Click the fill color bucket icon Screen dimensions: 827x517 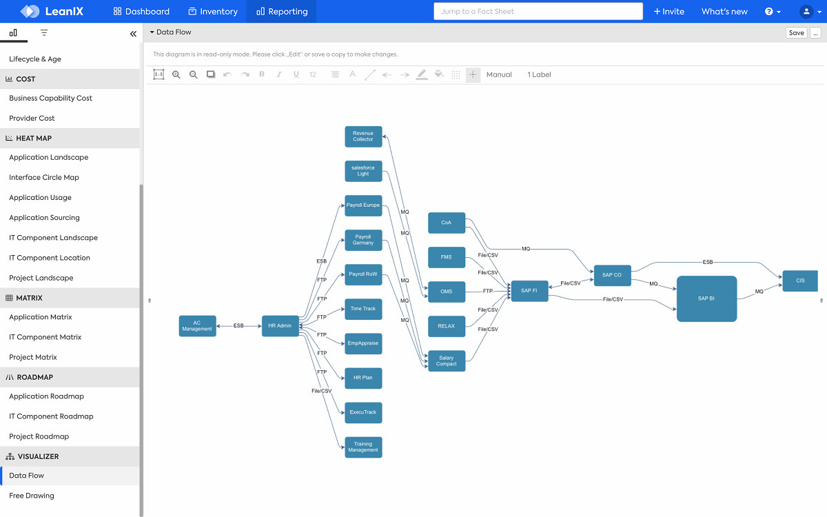click(x=439, y=74)
